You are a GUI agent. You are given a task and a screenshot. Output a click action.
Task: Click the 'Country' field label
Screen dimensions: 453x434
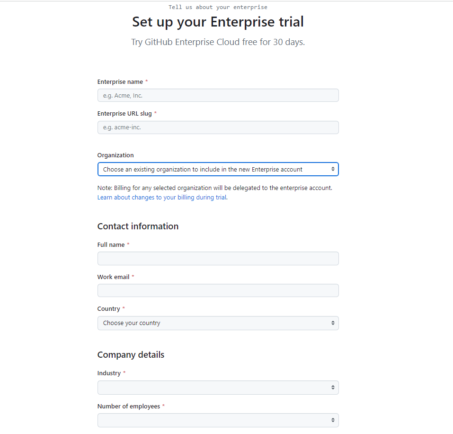tap(108, 309)
